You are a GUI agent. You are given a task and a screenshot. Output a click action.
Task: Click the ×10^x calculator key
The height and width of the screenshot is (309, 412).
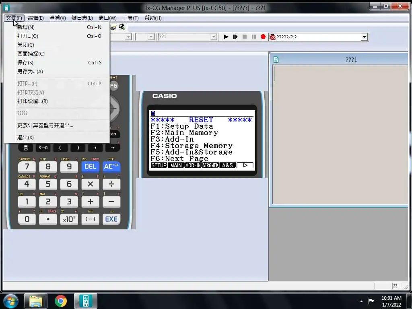pyautogui.click(x=69, y=219)
